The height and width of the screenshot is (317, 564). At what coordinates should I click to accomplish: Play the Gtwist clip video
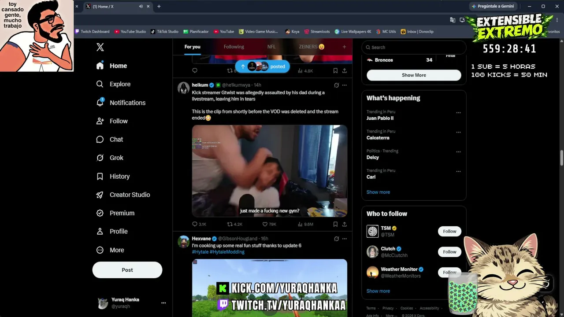[x=270, y=171]
